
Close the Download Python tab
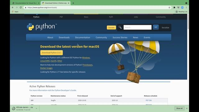[x=68, y=3]
